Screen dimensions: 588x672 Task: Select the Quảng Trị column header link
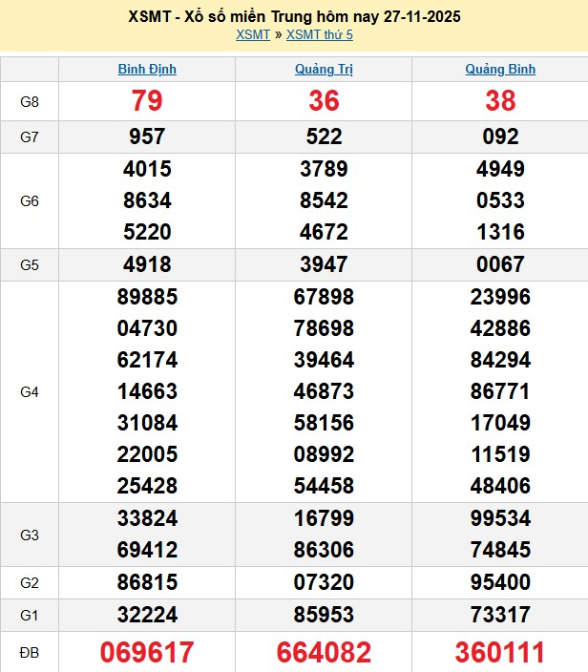tap(324, 70)
